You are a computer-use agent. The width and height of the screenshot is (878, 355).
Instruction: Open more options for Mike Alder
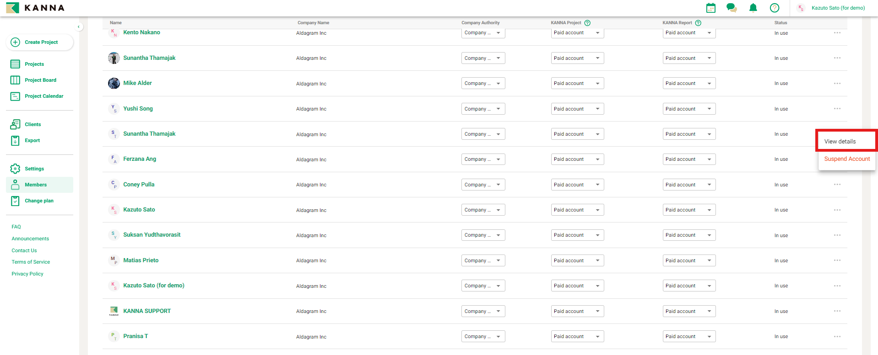tap(837, 84)
